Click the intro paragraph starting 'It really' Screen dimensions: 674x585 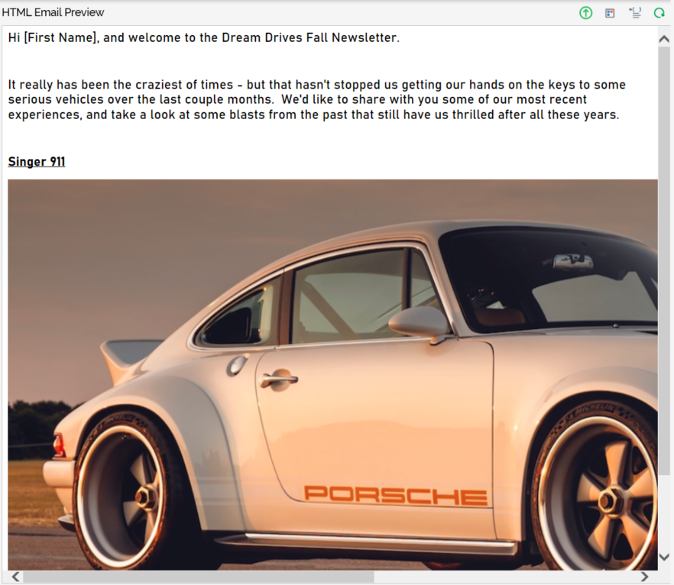coord(317,99)
